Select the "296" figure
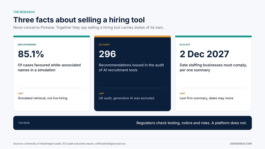This screenshot has width=265, height=149. click(x=107, y=54)
